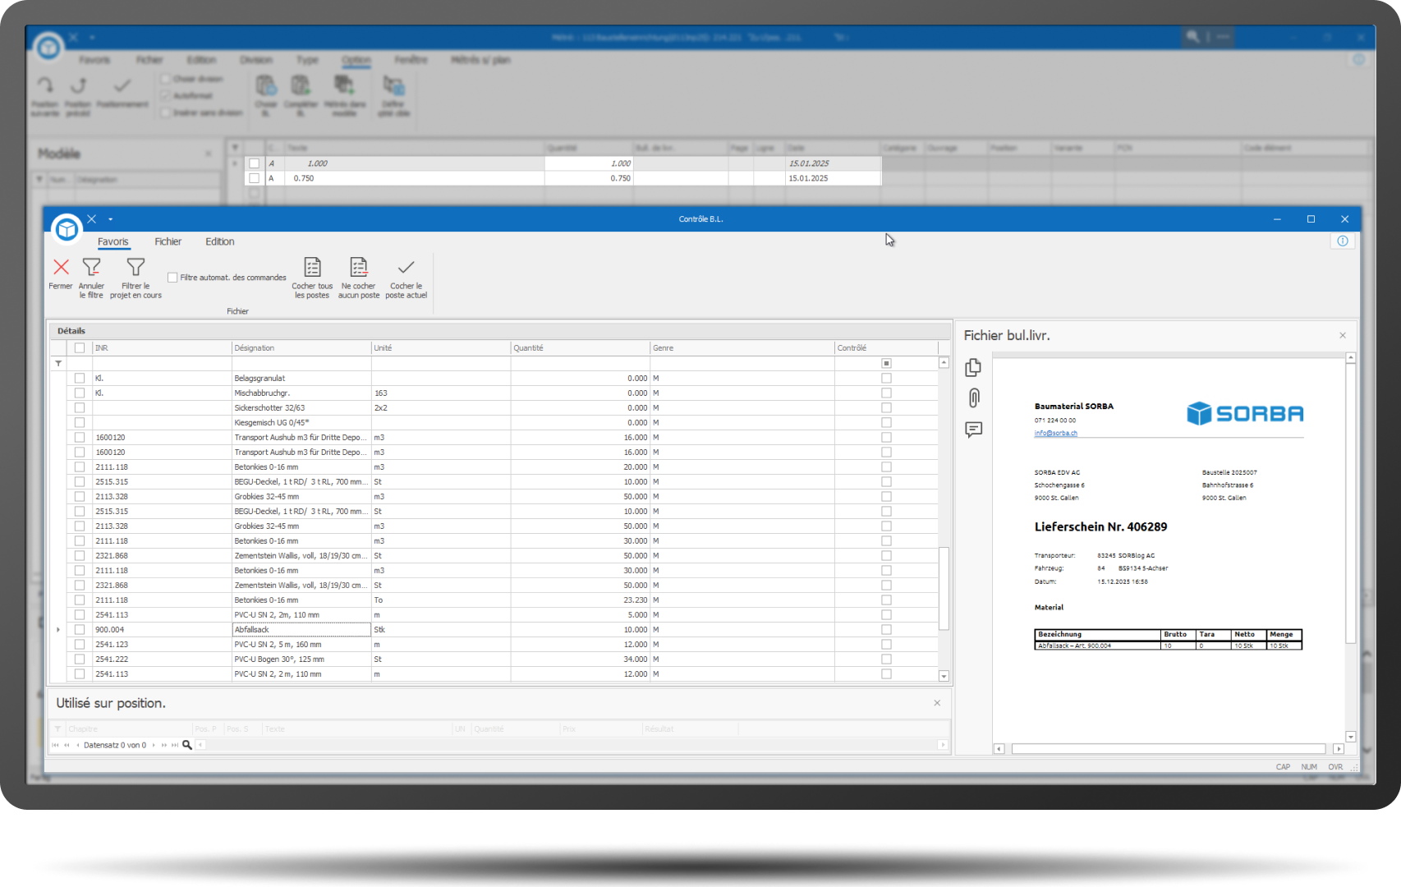Screen dimensions: 1401x887
Task: Click Filtrer le projet en cours
Action: point(136,268)
